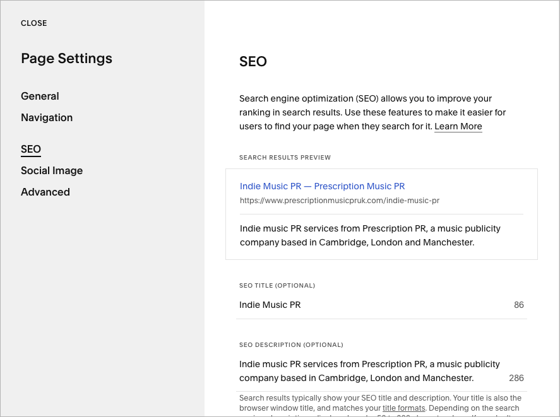Open the Social Image tab
The height and width of the screenshot is (417, 560).
pyautogui.click(x=51, y=171)
